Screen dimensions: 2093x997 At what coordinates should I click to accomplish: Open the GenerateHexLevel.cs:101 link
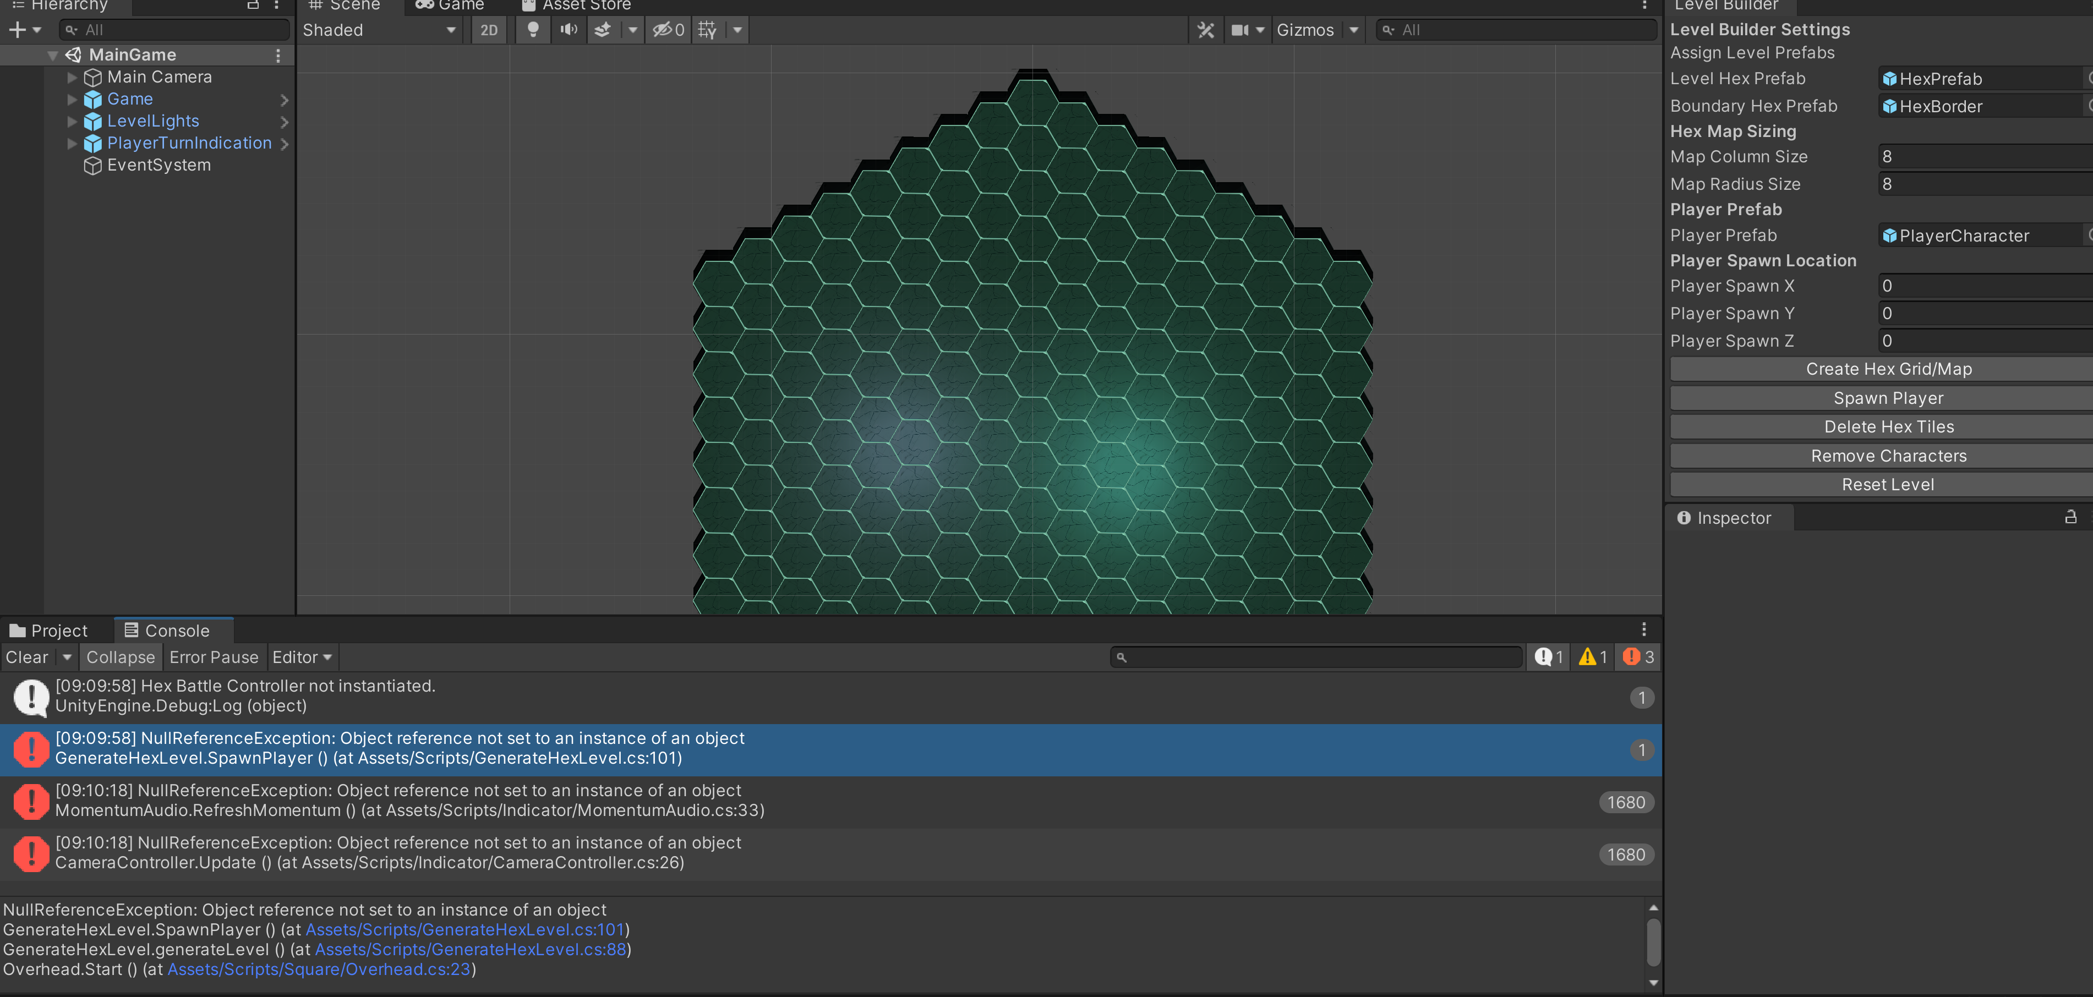coord(464,929)
